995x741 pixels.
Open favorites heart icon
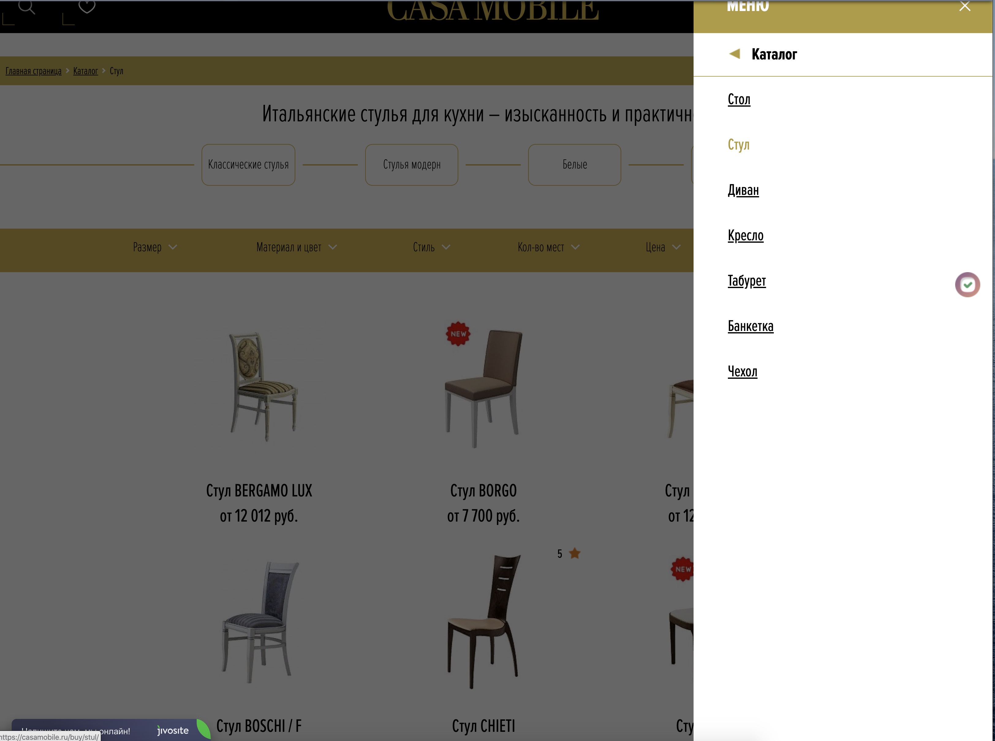pos(86,6)
